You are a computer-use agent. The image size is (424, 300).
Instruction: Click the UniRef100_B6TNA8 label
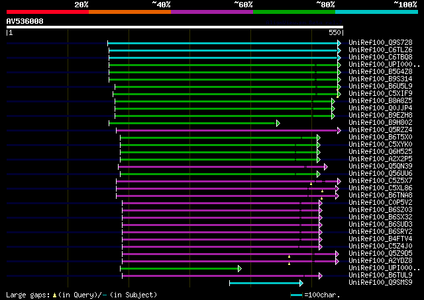tap(380, 196)
